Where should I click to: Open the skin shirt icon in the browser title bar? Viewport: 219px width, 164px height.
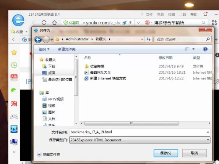tap(205, 14)
